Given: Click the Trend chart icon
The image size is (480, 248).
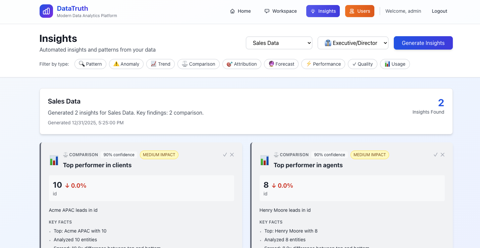Looking at the screenshot, I should point(153,64).
